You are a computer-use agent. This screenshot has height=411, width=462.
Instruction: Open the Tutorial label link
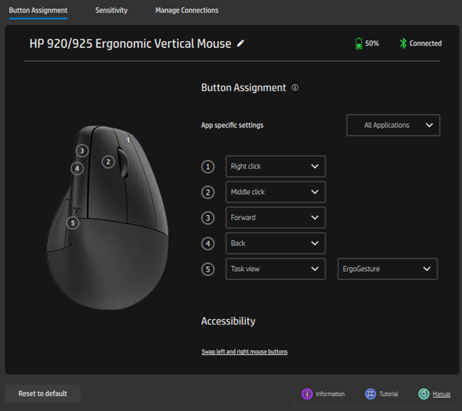tap(388, 394)
